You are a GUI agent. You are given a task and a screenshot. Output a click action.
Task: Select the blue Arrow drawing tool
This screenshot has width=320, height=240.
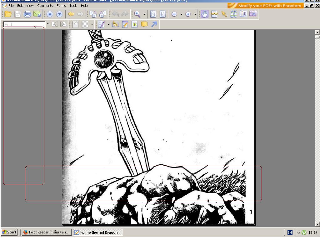pyautogui.click(x=154, y=24)
